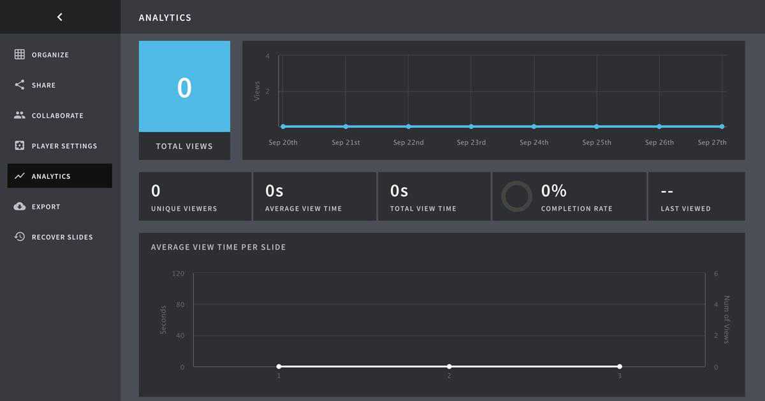Image resolution: width=765 pixels, height=401 pixels.
Task: Click the Analytics line chart icon
Action: 20,176
